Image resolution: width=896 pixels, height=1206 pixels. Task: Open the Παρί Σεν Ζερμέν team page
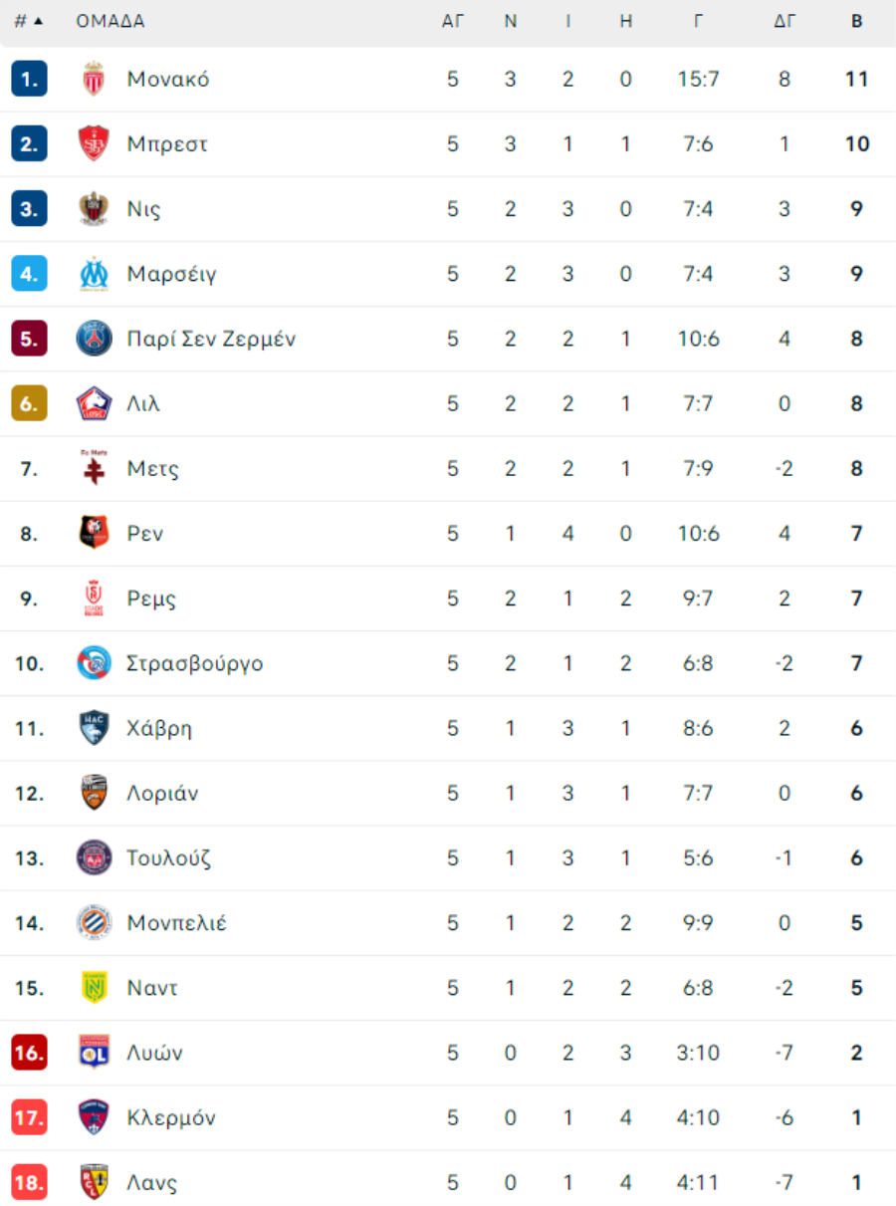click(211, 339)
